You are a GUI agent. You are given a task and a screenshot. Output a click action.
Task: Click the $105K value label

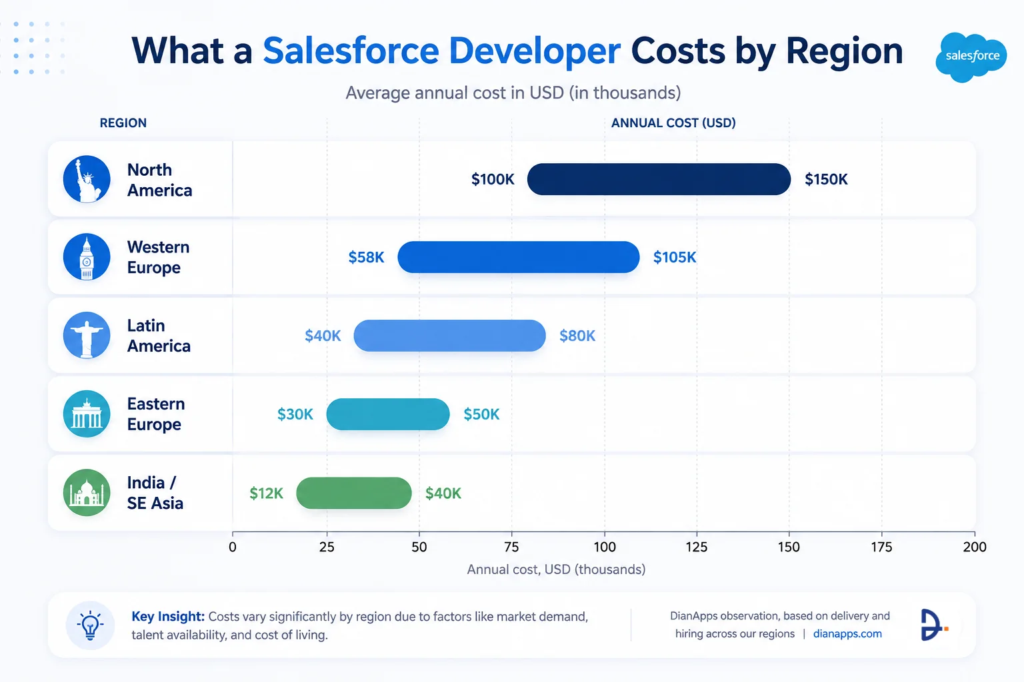[x=675, y=257]
